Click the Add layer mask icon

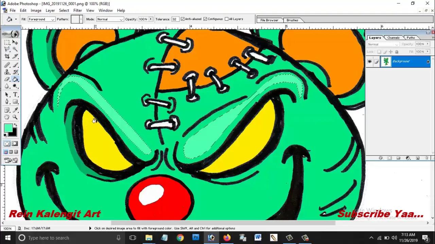tap(389, 158)
